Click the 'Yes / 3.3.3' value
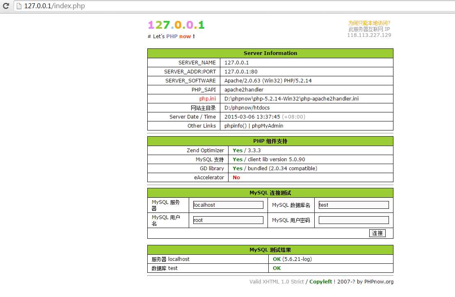This screenshot has width=455, height=297. (247, 150)
